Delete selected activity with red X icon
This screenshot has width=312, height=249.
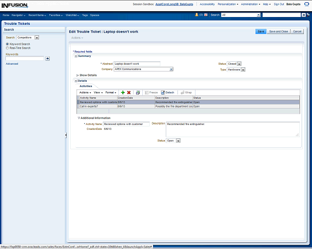point(129,92)
